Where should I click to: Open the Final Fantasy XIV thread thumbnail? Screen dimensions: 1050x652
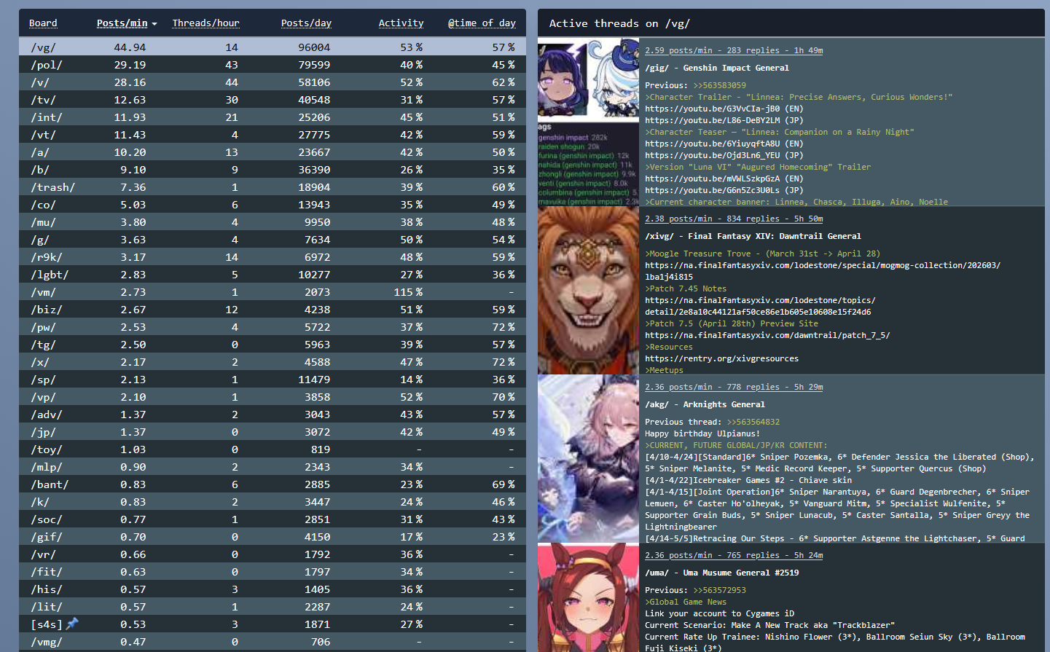pos(588,291)
